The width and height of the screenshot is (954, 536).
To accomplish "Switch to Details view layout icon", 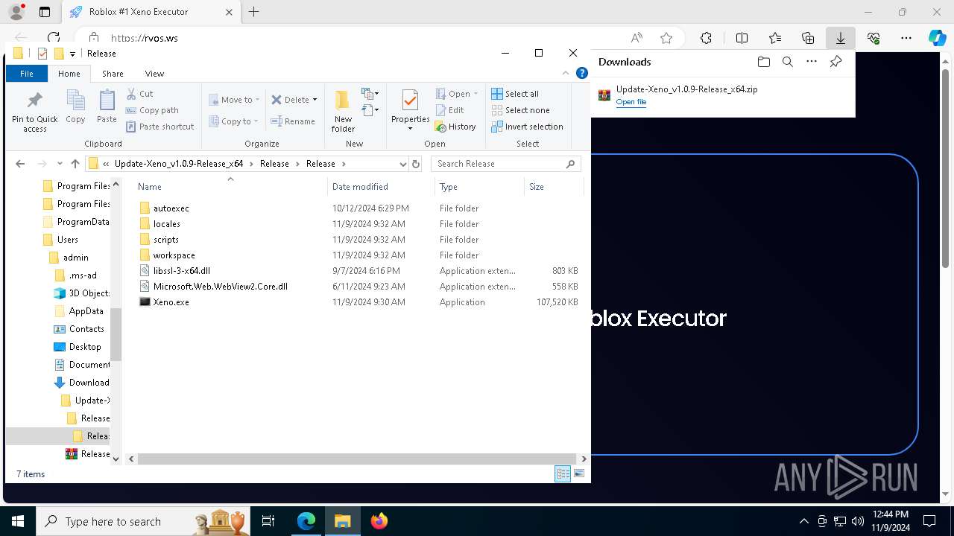I will 563,473.
